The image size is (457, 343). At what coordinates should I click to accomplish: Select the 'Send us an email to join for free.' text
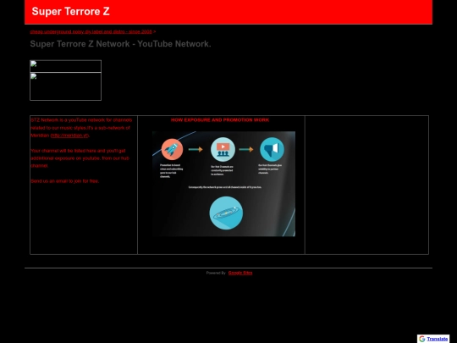coord(65,181)
